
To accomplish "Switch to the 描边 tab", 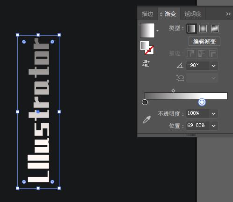I will (x=147, y=14).
